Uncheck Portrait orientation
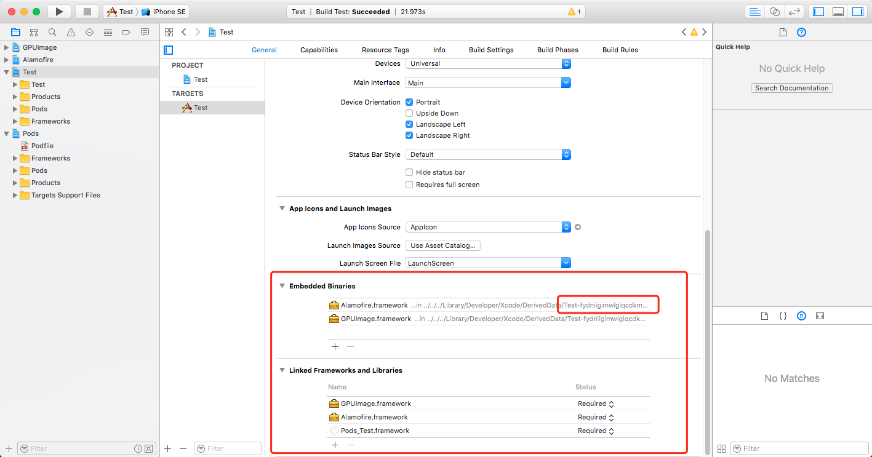Screen dimensions: 872x457 pyautogui.click(x=409, y=102)
